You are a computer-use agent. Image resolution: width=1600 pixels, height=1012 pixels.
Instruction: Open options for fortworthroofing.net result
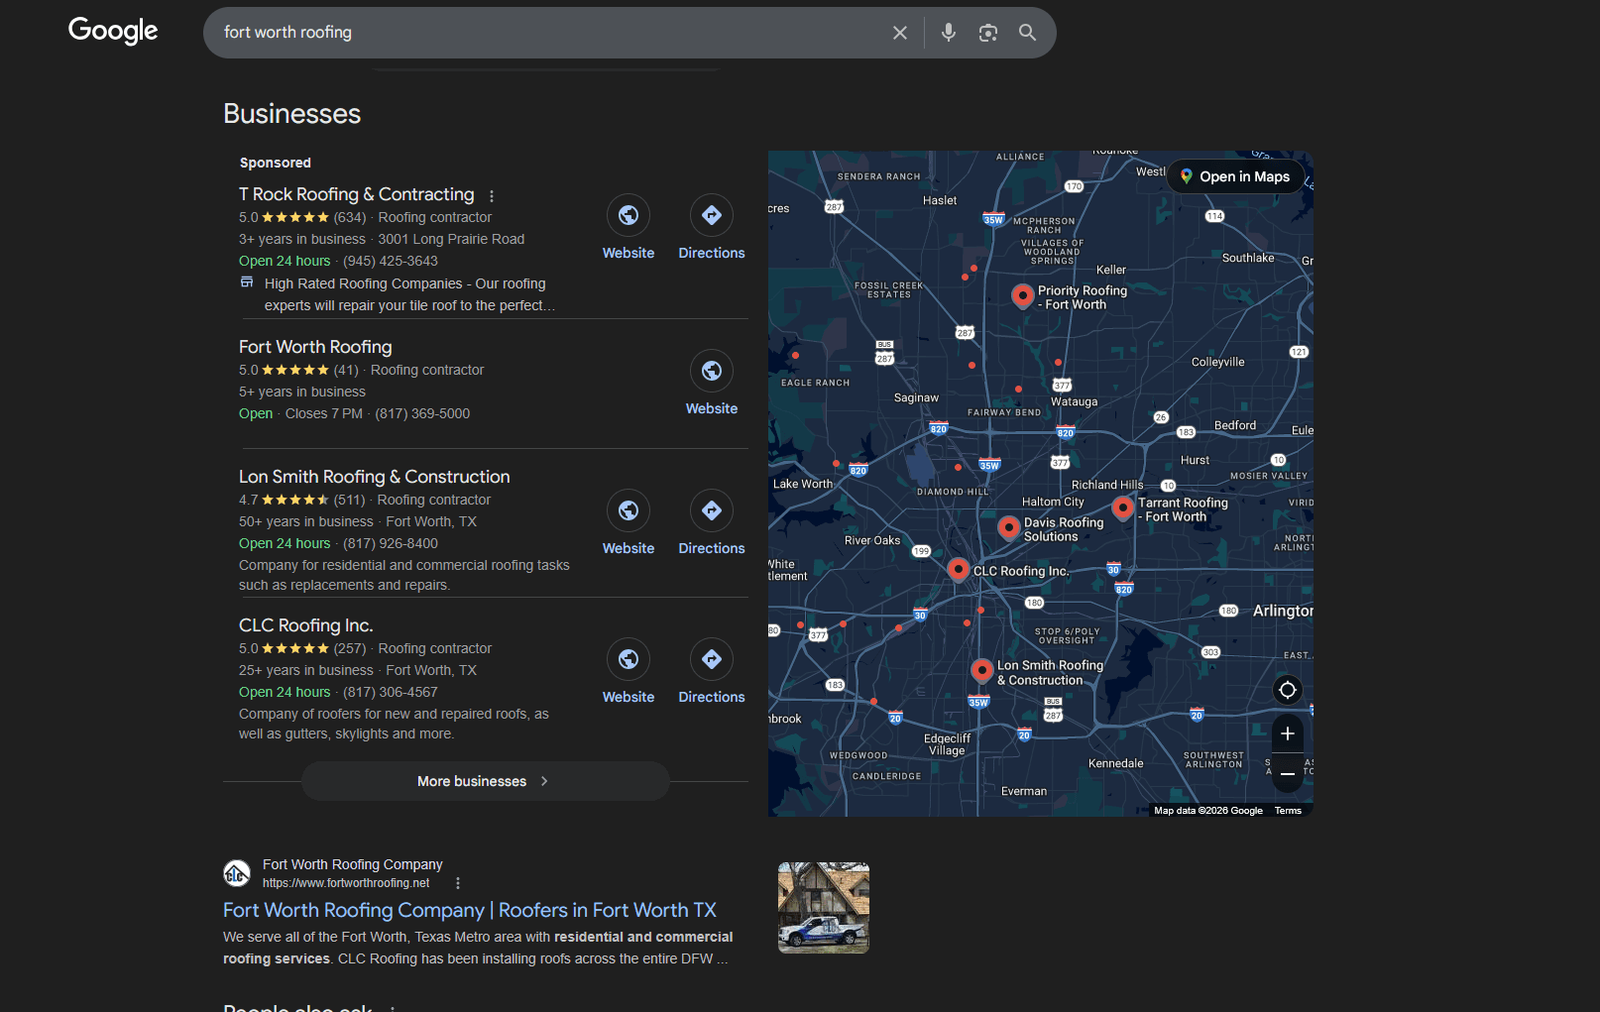click(x=457, y=883)
